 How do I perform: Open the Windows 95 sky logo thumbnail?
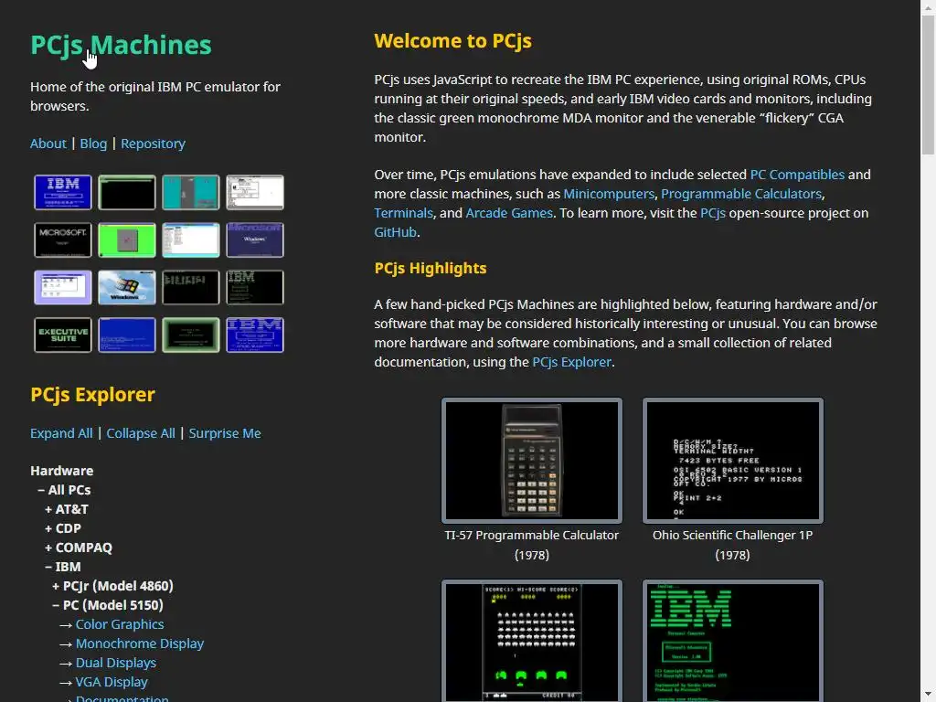pyautogui.click(x=126, y=287)
